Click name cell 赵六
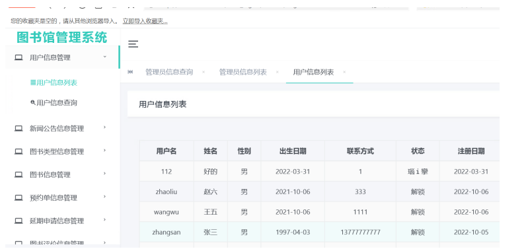The width and height of the screenshot is (526, 249). (x=211, y=192)
